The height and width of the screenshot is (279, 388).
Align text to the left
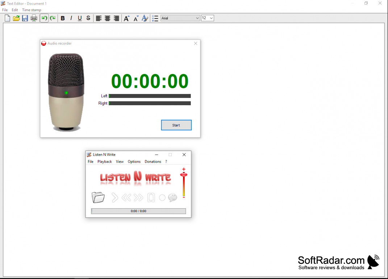(99, 18)
